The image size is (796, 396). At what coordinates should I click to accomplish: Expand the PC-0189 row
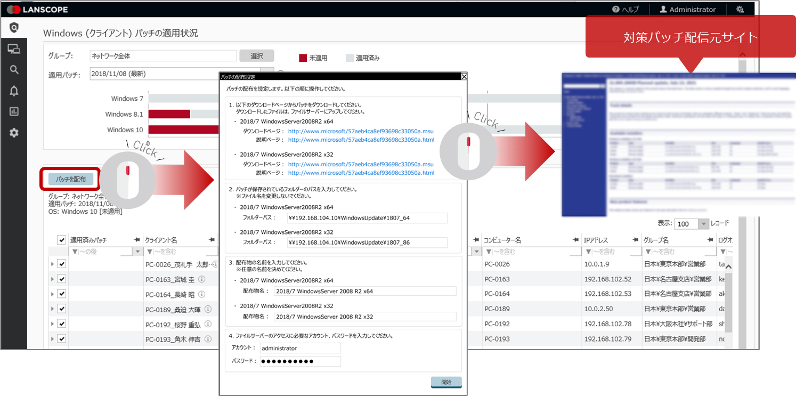point(52,309)
